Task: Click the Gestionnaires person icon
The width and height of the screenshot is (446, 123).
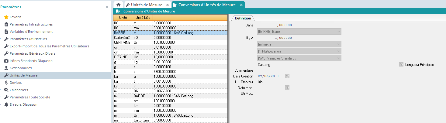Action: click(x=6, y=68)
